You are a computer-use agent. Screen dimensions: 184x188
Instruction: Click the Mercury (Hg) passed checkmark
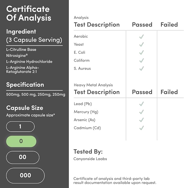[x=141, y=112]
